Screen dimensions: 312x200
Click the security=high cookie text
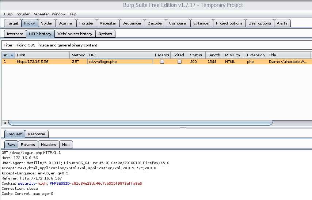point(33,183)
